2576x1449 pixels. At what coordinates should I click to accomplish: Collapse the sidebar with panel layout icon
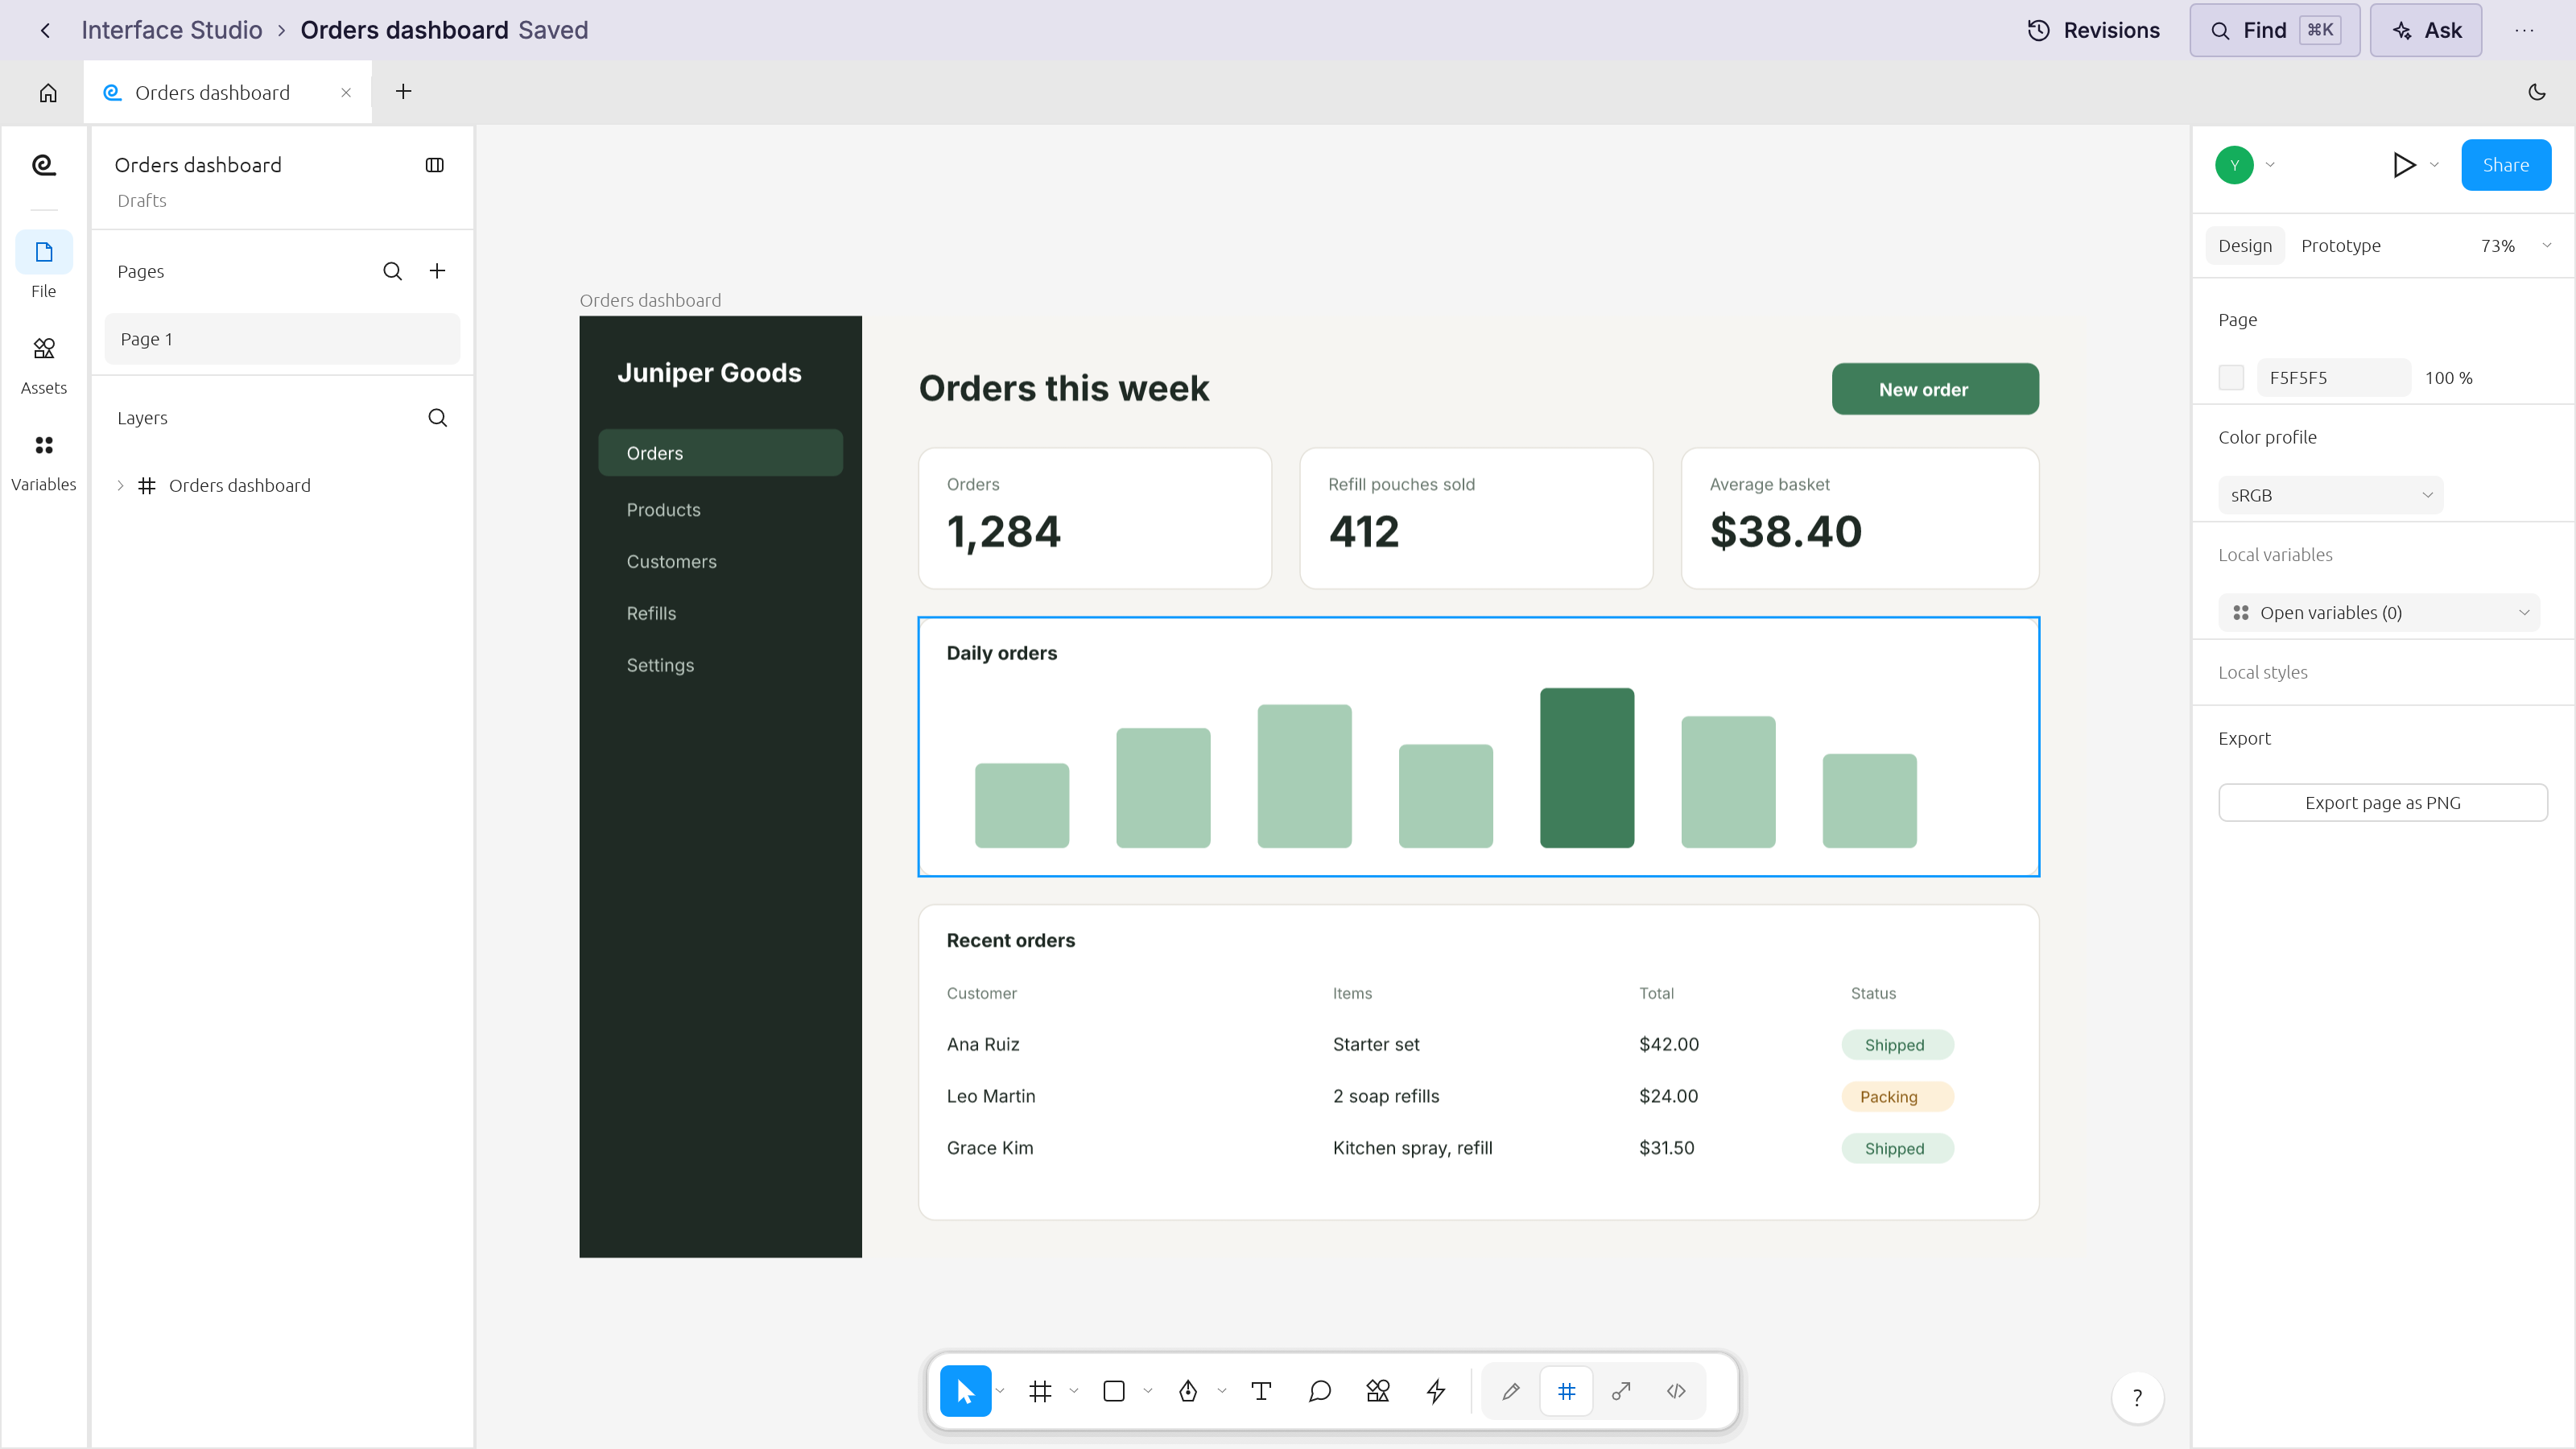pos(434,165)
